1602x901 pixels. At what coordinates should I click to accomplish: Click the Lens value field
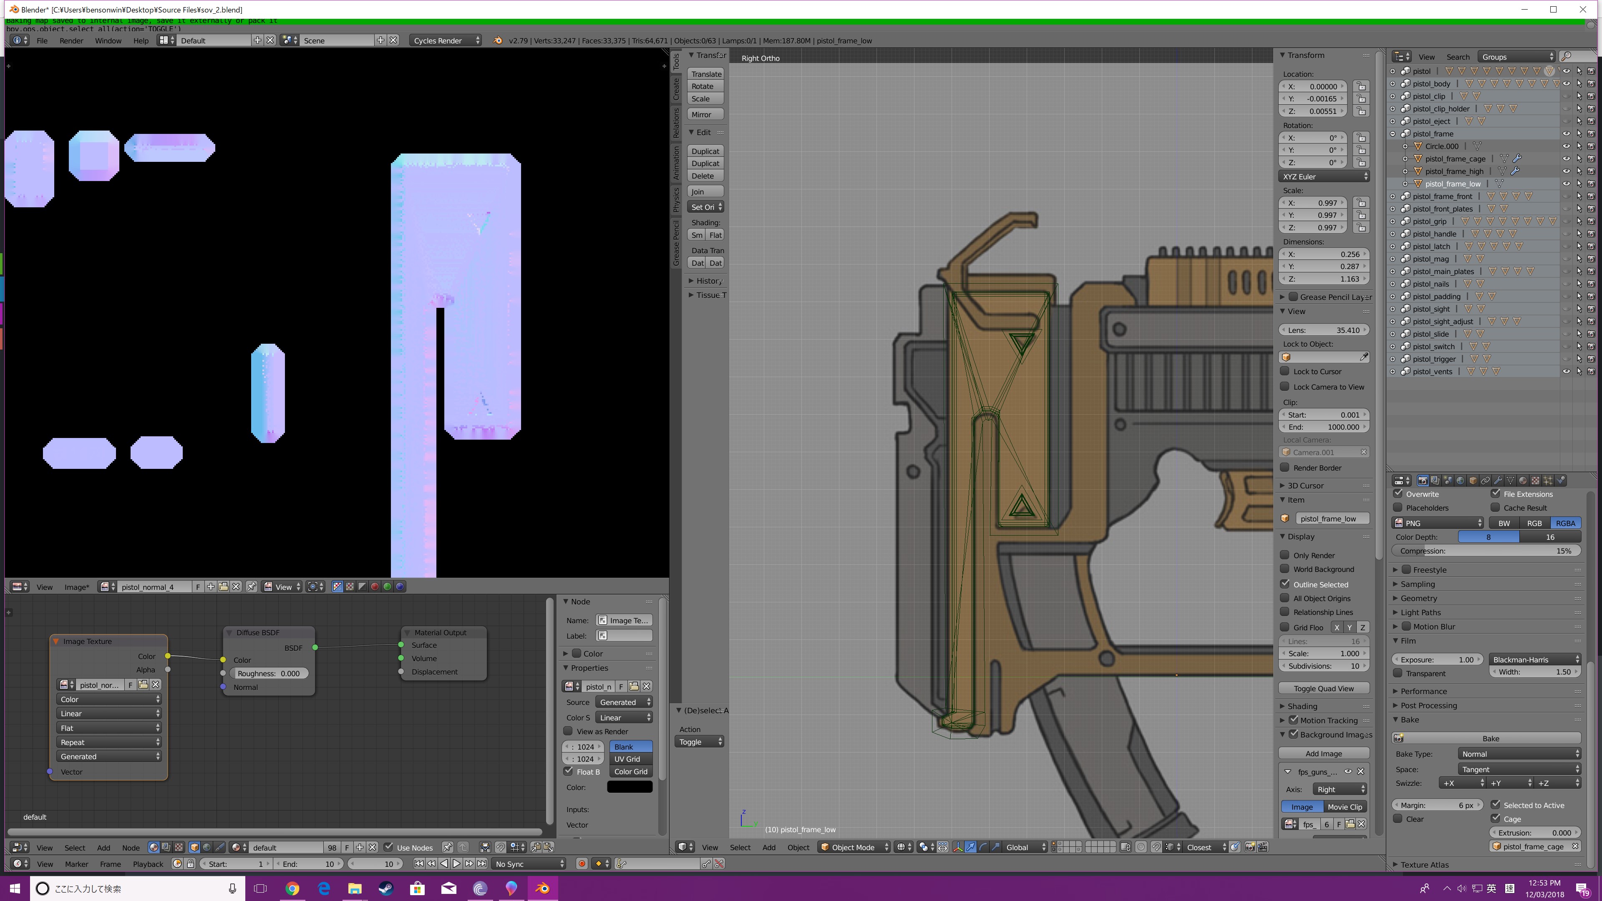(1323, 330)
